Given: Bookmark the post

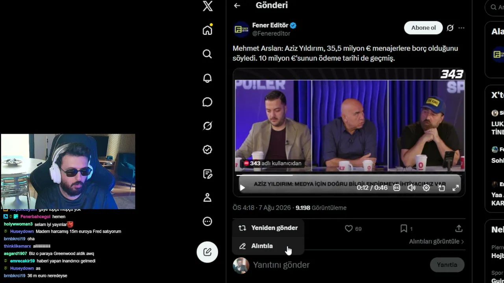Looking at the screenshot, I should tap(404, 228).
